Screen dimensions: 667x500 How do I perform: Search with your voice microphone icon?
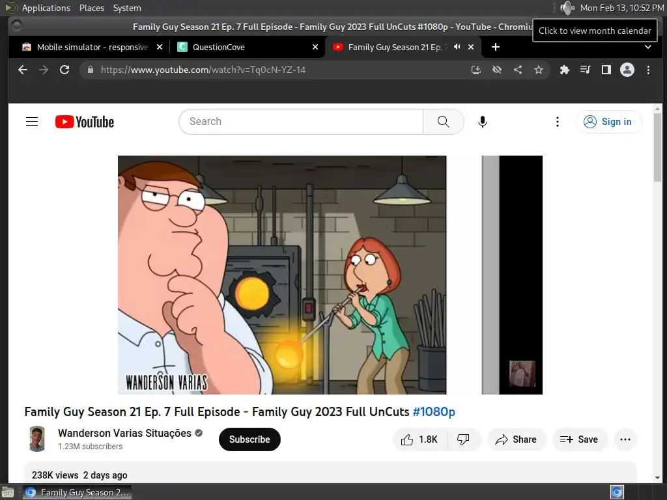pos(483,122)
